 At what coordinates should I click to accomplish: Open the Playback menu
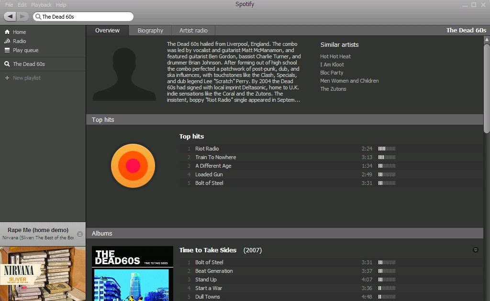tap(41, 5)
